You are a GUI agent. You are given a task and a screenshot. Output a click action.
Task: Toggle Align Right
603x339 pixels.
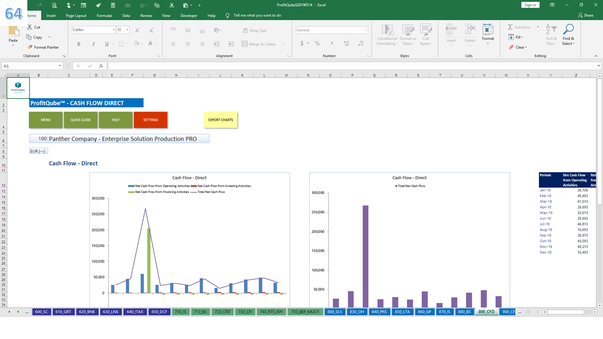coord(202,44)
